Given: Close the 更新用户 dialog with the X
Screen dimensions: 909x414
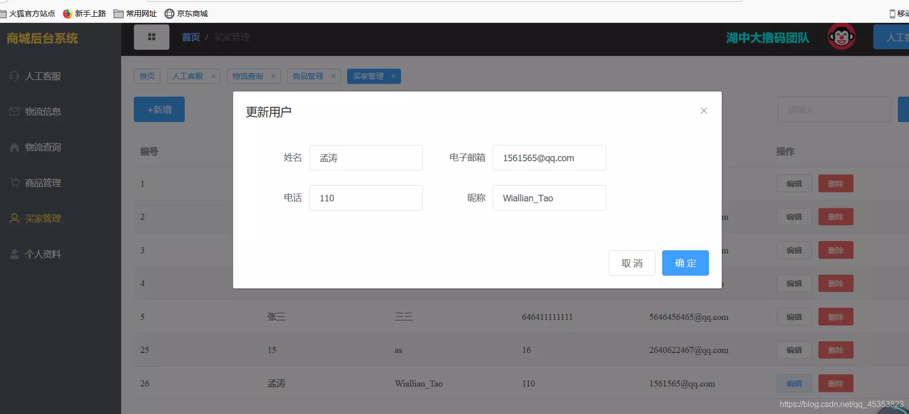Looking at the screenshot, I should [704, 111].
